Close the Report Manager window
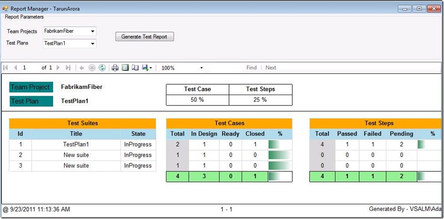 tap(434, 9)
